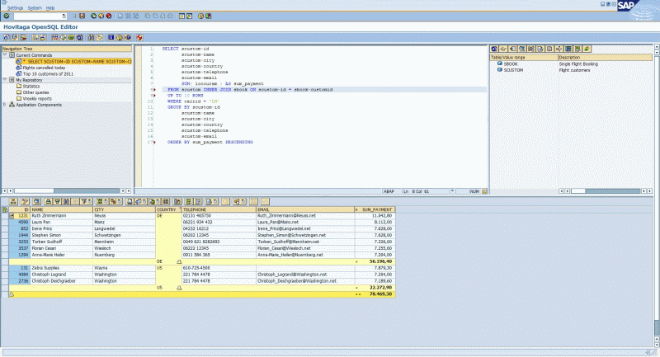Click the select-all icon at the result grid corner
The image size is (660, 357).
(x=5, y=209)
